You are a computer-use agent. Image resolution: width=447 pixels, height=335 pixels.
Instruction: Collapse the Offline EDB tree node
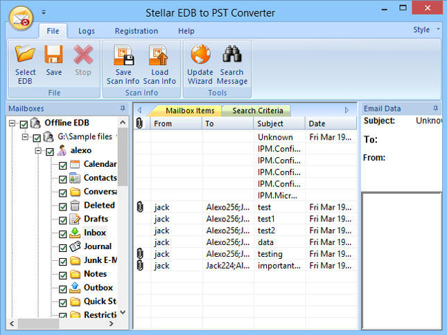tap(12, 123)
